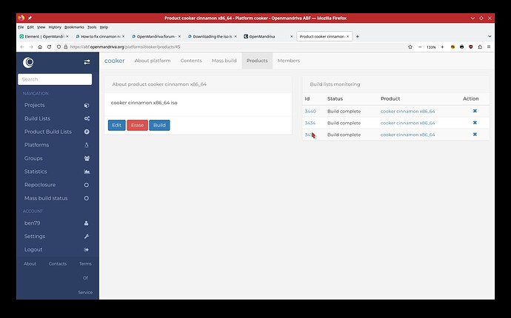The height and width of the screenshot is (318, 511).
Task: Open the Tools menu
Action: (x=92, y=27)
